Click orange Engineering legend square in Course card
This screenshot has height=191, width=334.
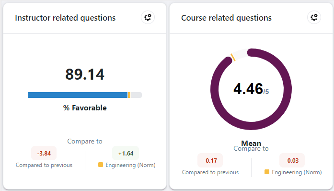click(x=267, y=172)
